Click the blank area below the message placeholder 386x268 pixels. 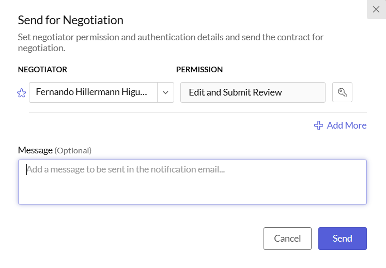coord(192,191)
